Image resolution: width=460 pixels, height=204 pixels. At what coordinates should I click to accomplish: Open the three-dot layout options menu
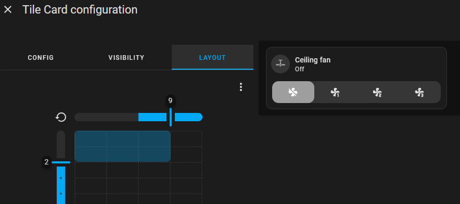pos(241,87)
